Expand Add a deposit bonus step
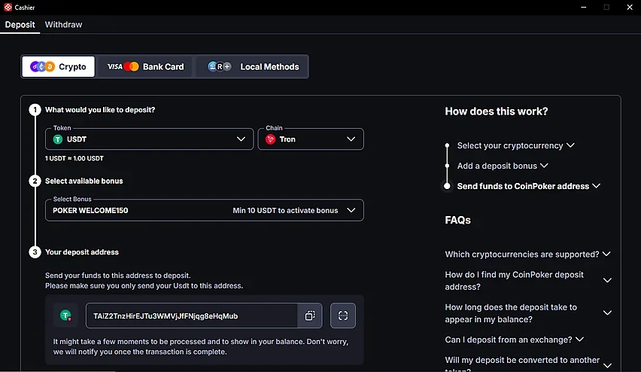This screenshot has width=641, height=372. tap(503, 166)
